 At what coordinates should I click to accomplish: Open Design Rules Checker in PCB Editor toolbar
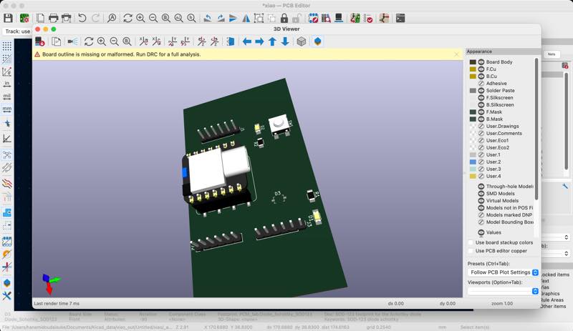(368, 18)
